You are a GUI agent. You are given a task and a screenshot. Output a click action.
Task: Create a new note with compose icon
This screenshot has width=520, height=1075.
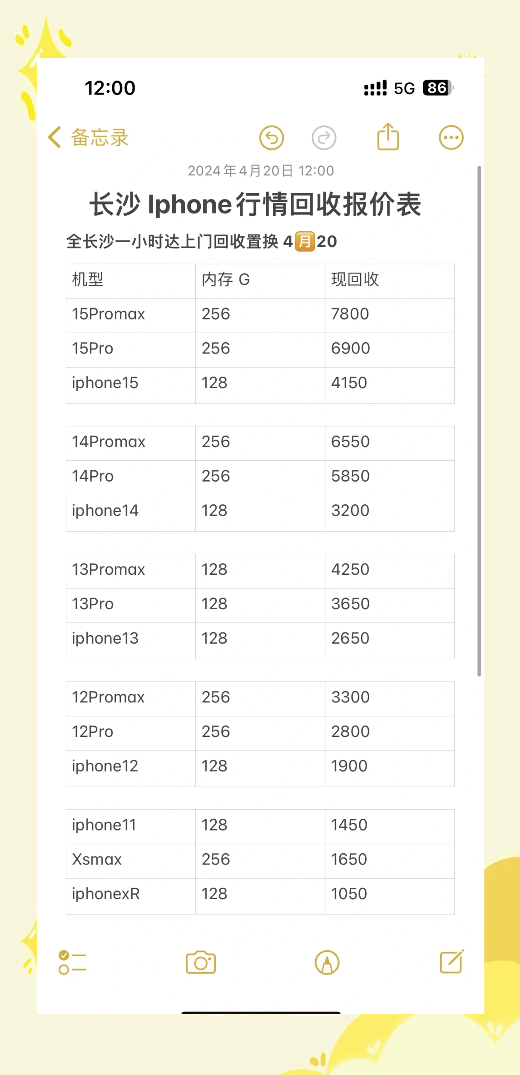pyautogui.click(x=452, y=961)
